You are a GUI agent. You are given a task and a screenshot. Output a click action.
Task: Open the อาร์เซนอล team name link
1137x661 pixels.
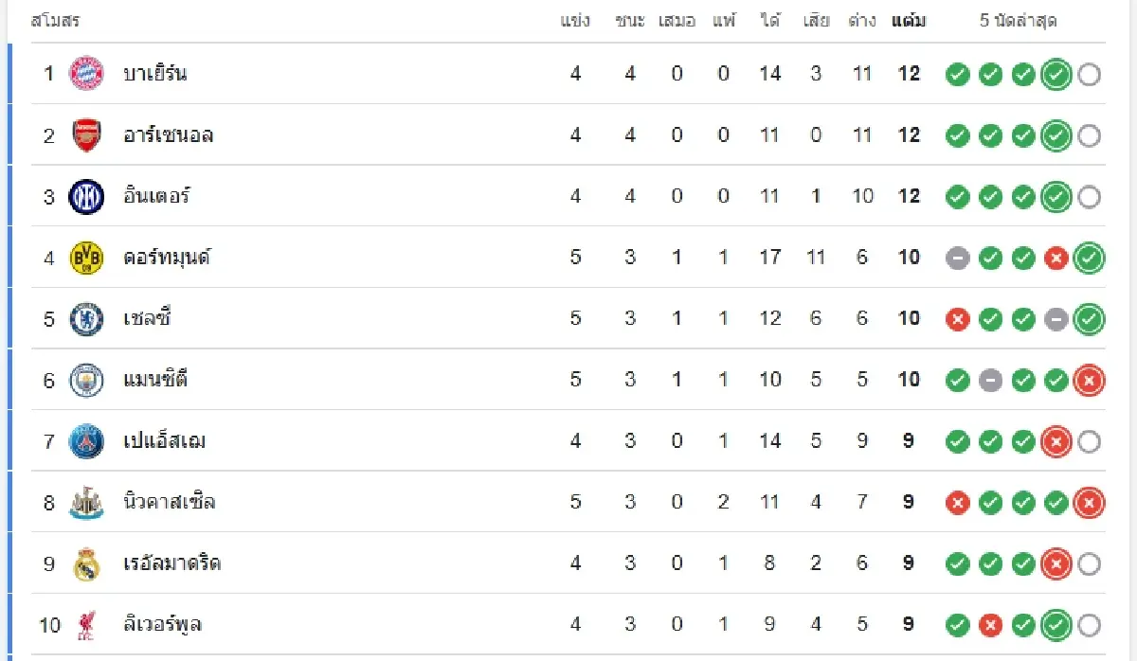click(168, 135)
